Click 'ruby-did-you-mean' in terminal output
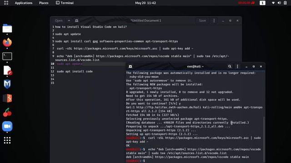 [x=144, y=77]
